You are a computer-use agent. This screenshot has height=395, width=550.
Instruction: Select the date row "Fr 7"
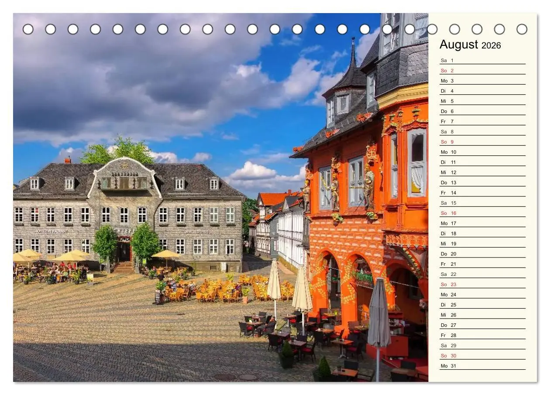click(x=482, y=121)
